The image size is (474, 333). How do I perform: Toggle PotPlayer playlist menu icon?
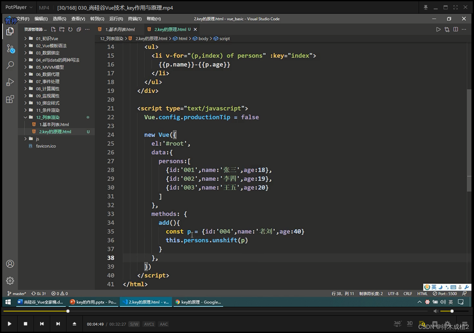(x=465, y=324)
